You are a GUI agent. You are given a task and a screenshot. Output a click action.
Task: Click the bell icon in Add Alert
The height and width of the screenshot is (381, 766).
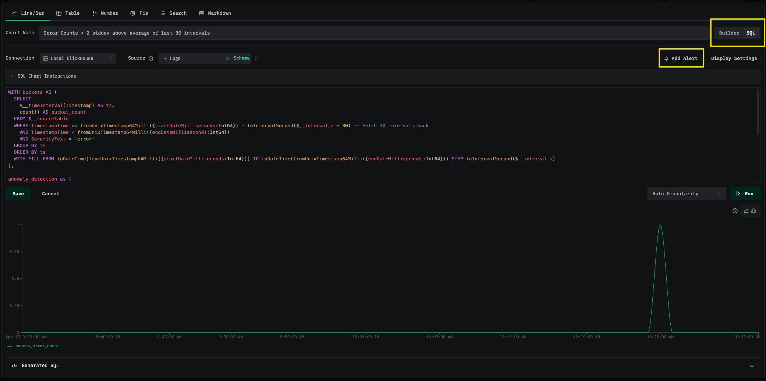(666, 58)
